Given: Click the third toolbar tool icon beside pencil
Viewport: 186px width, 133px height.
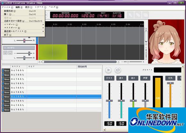Looking at the screenshot, I should (x=145, y=15).
